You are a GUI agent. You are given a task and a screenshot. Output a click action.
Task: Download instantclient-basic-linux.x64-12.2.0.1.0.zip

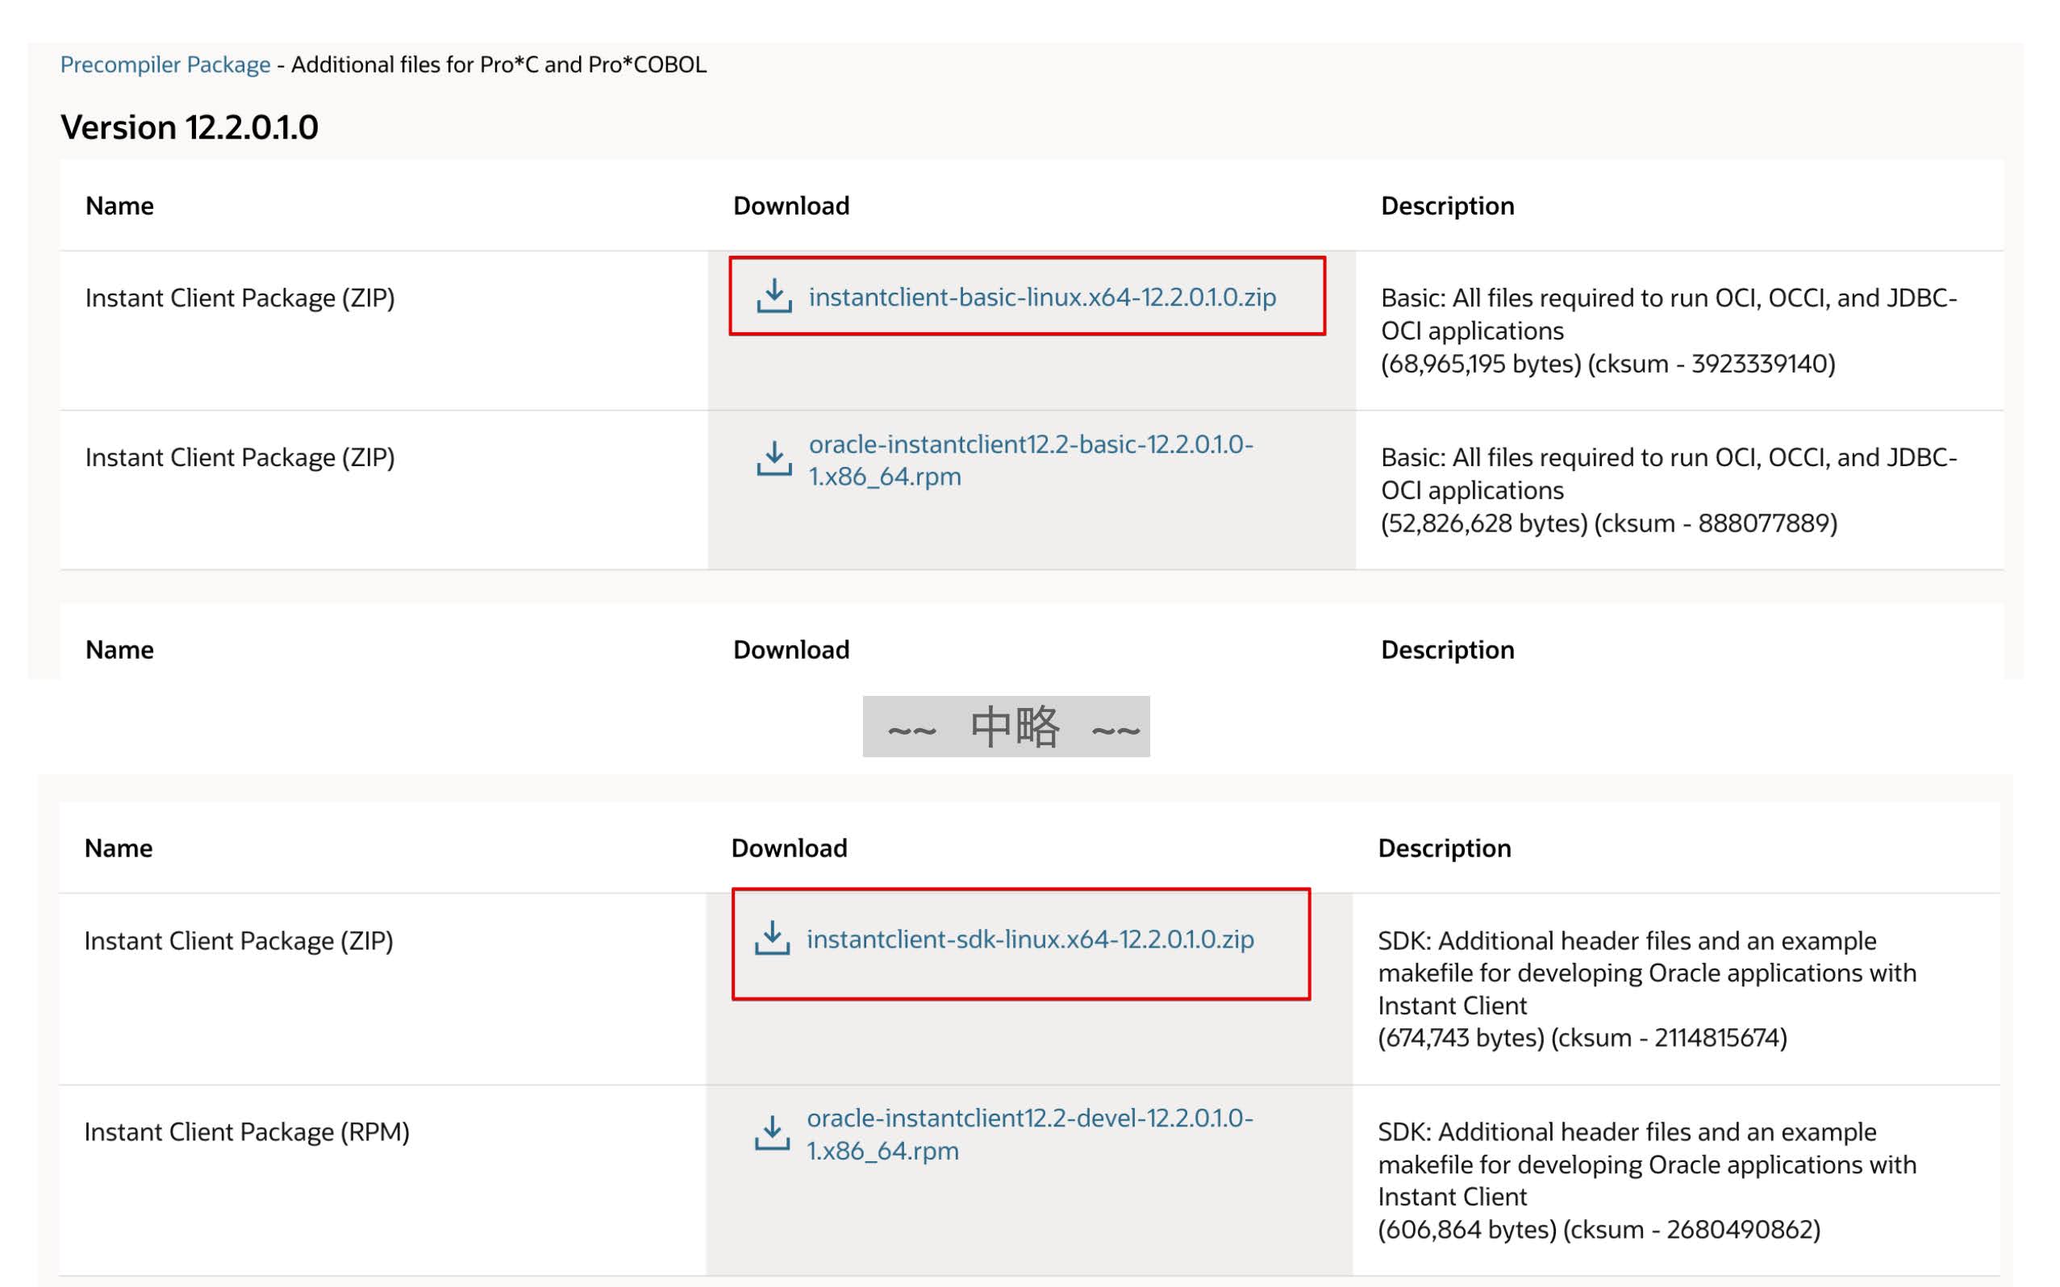point(1042,297)
